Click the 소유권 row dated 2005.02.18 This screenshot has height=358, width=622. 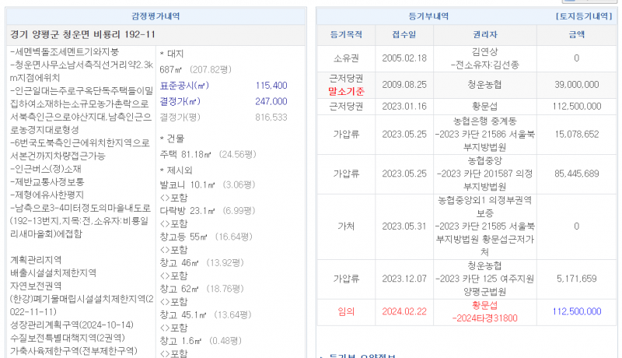(346, 58)
